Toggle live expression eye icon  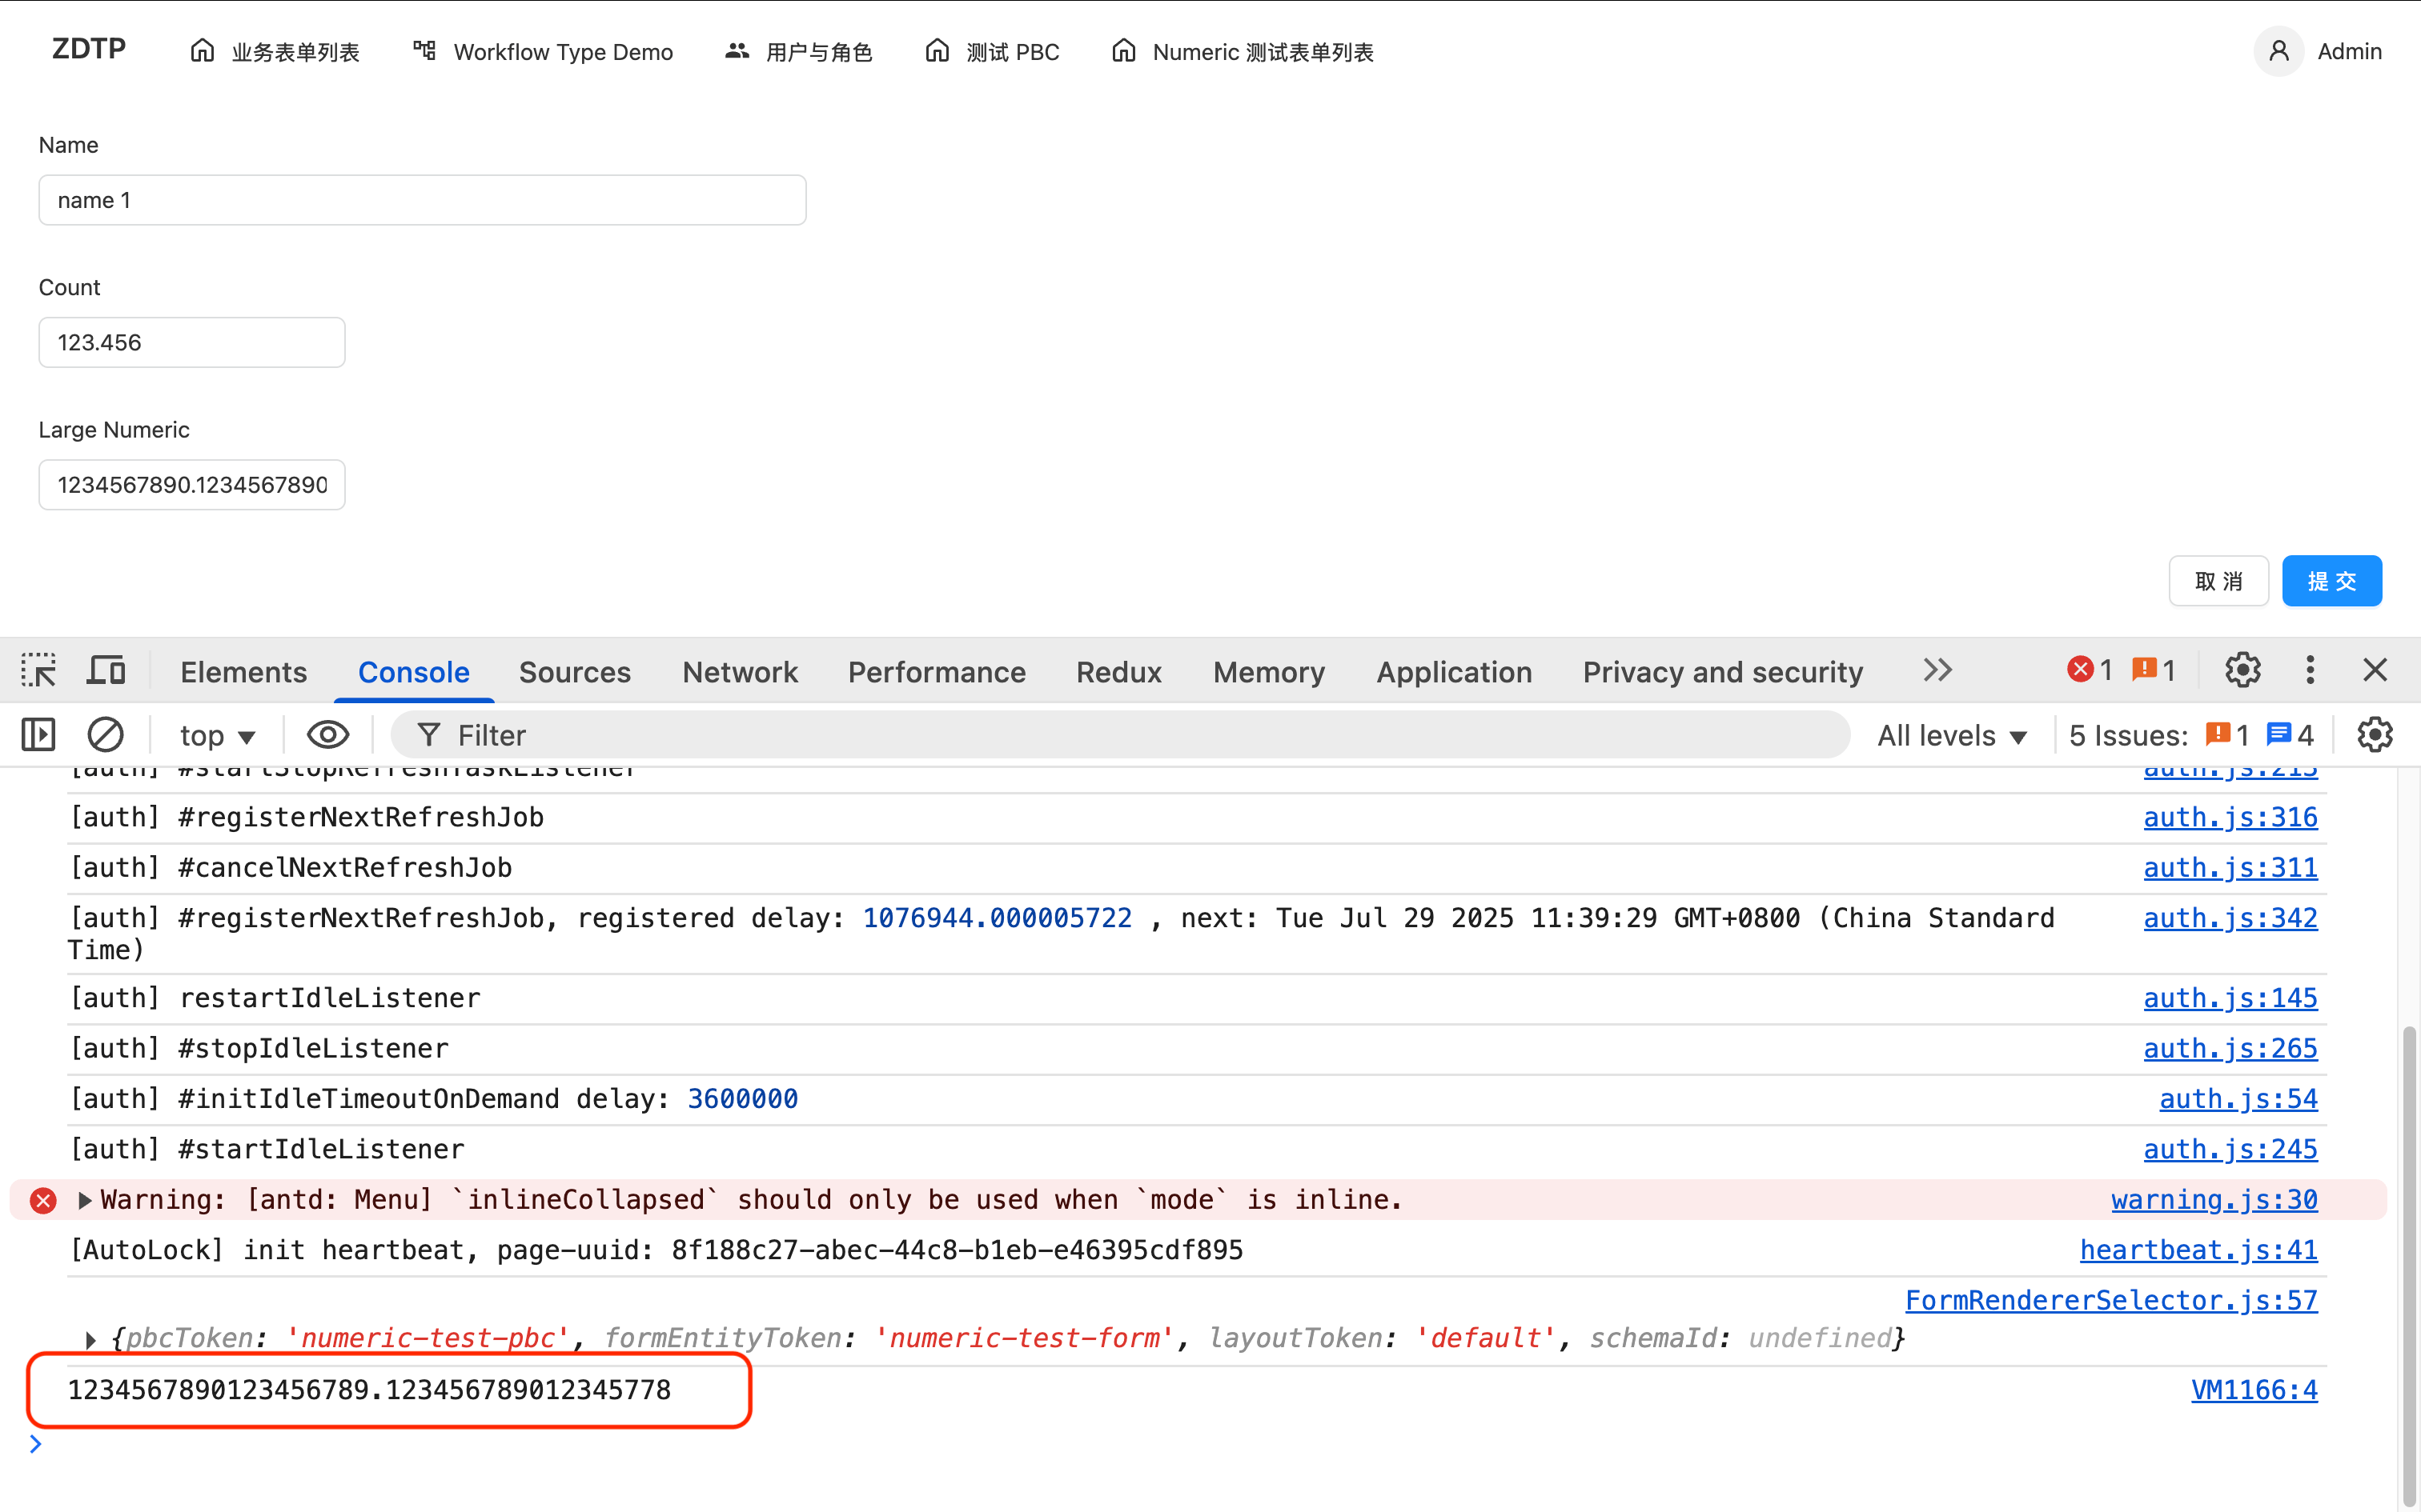point(327,735)
